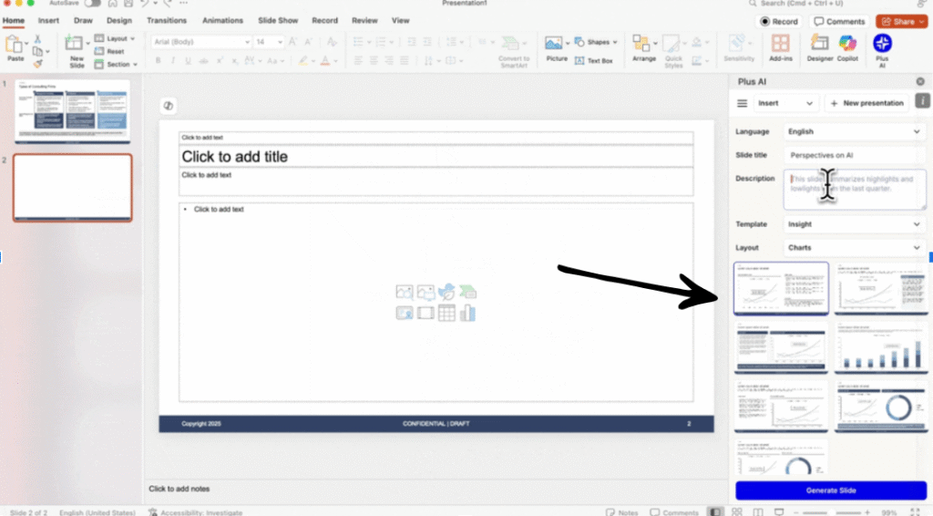The height and width of the screenshot is (516, 933).
Task: Open the Comments button at top right
Action: click(839, 22)
